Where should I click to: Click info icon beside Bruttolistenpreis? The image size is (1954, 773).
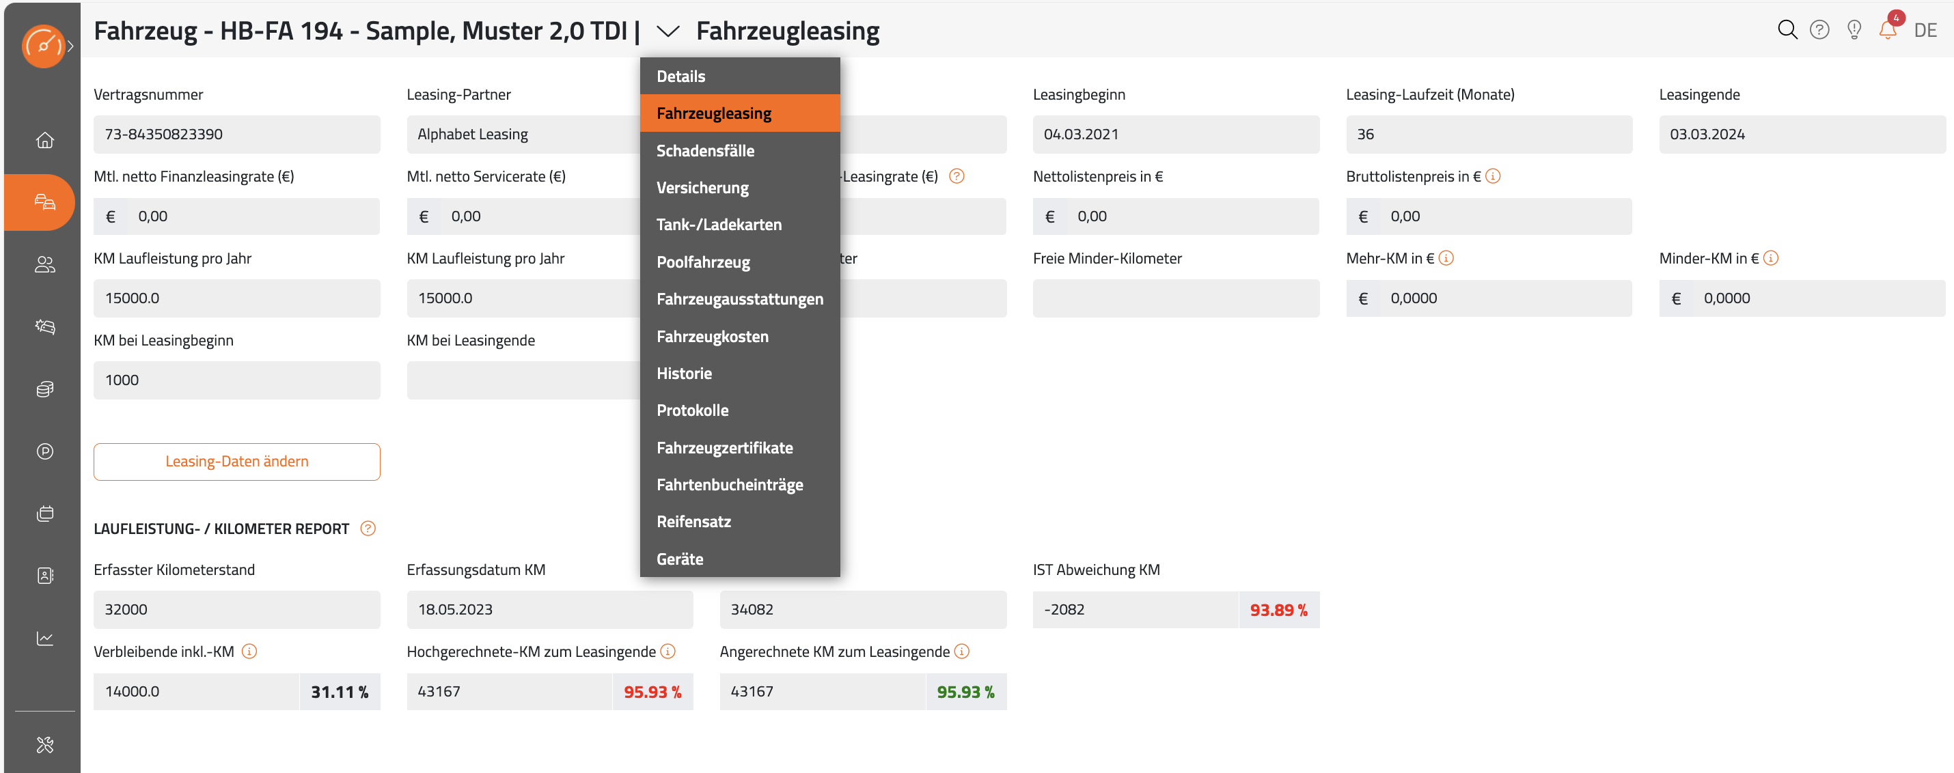tap(1492, 175)
